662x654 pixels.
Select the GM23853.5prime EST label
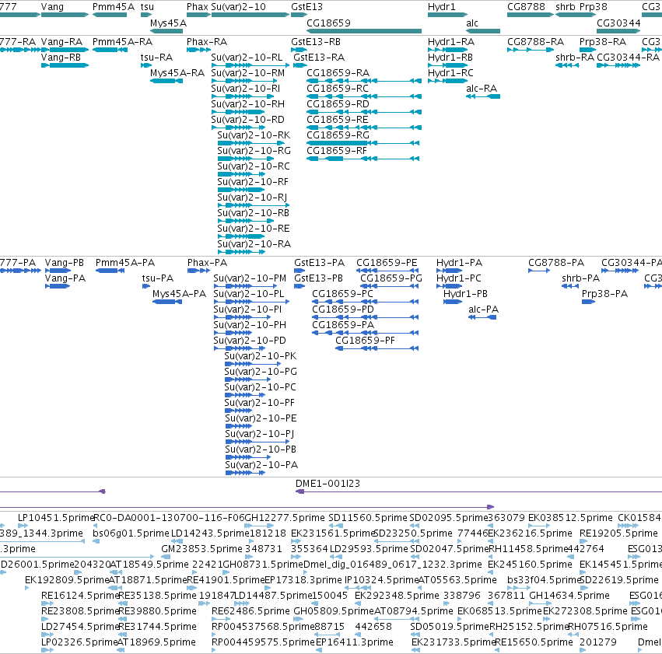[201, 549]
